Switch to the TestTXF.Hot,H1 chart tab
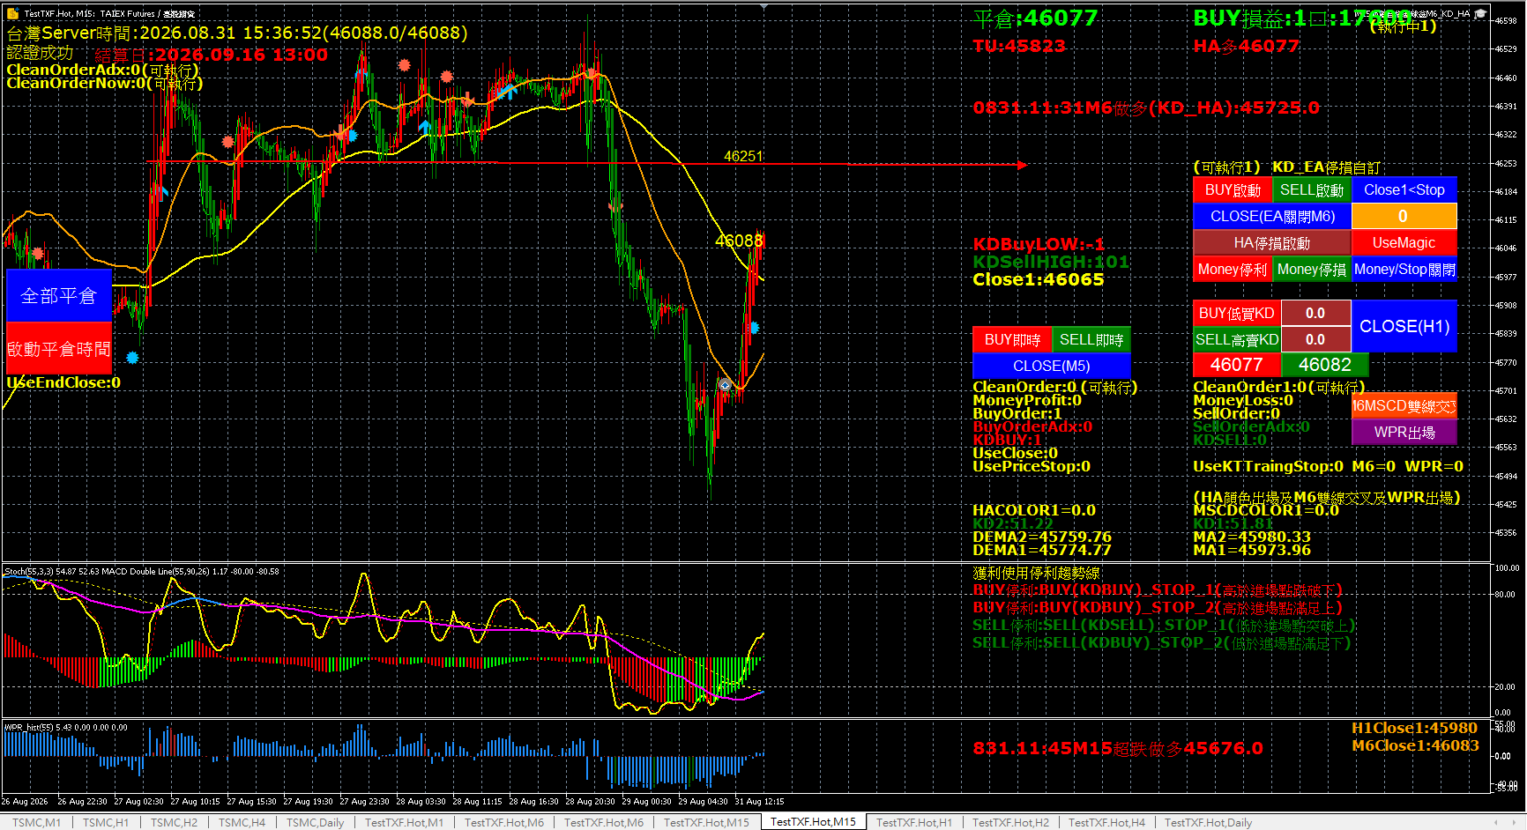Screen dimensions: 1527x830 [x=914, y=822]
